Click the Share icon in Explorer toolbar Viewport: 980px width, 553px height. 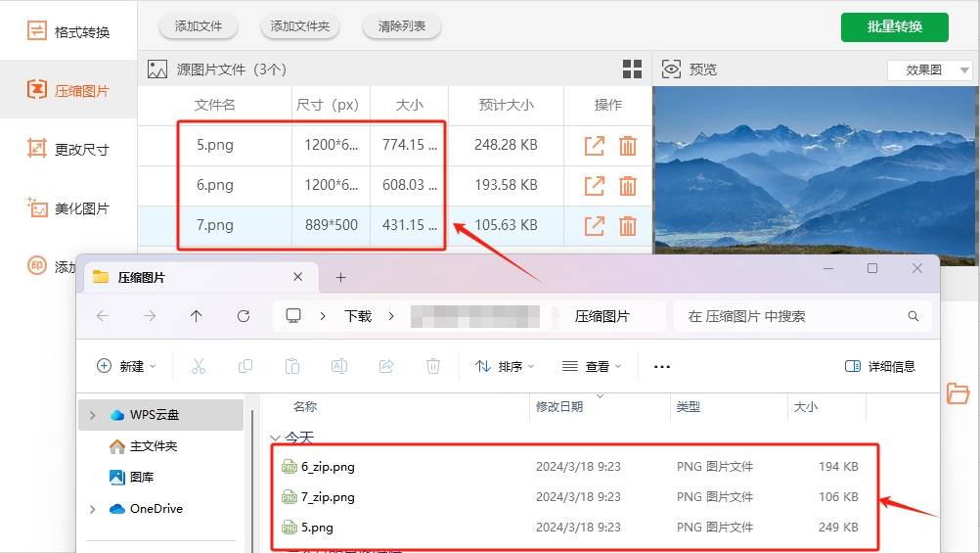pyautogui.click(x=386, y=366)
